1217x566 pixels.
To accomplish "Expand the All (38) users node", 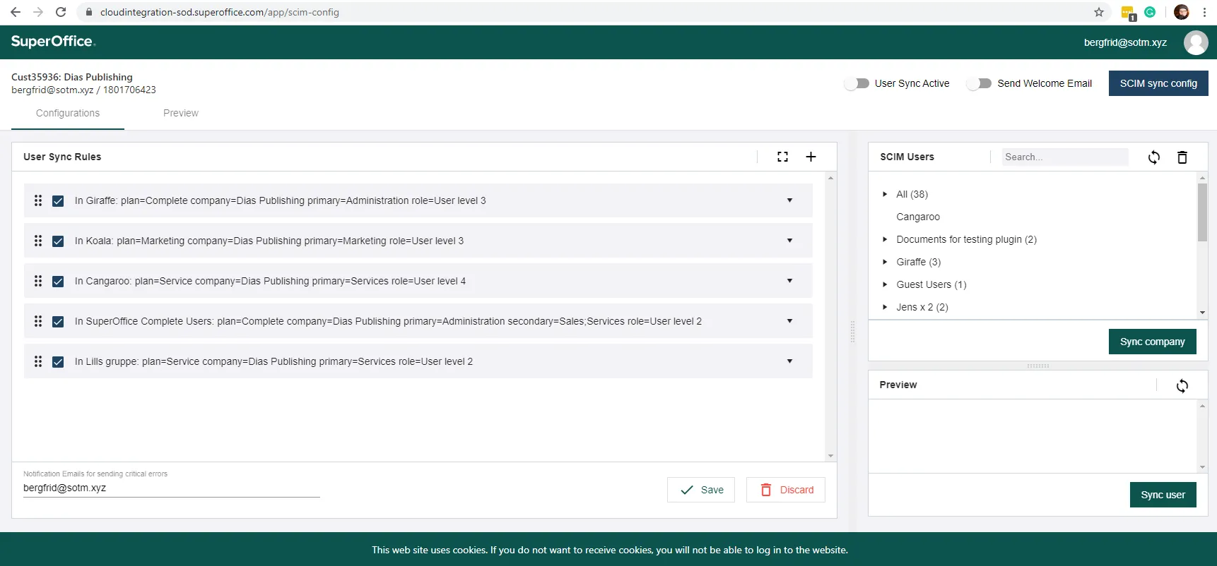I will tap(885, 194).
